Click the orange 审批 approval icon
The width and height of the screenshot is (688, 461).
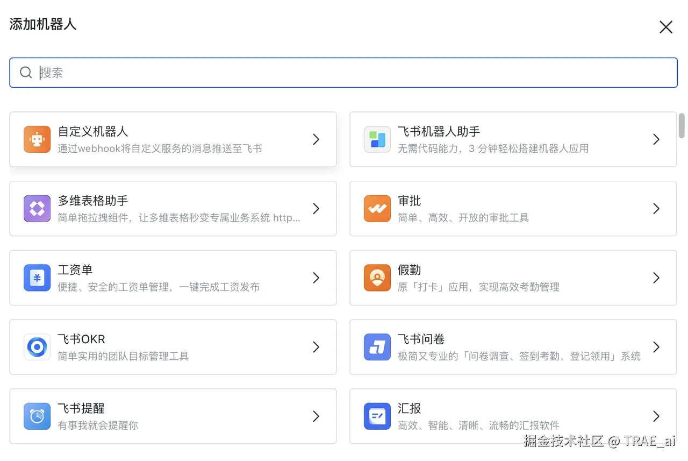(377, 209)
